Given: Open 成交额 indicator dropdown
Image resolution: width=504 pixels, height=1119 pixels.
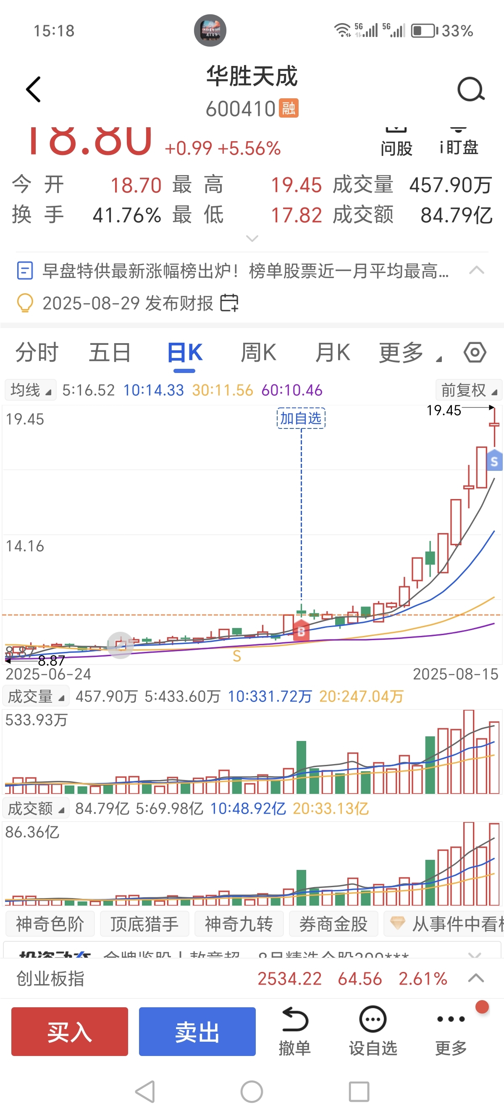Looking at the screenshot, I should click(36, 809).
